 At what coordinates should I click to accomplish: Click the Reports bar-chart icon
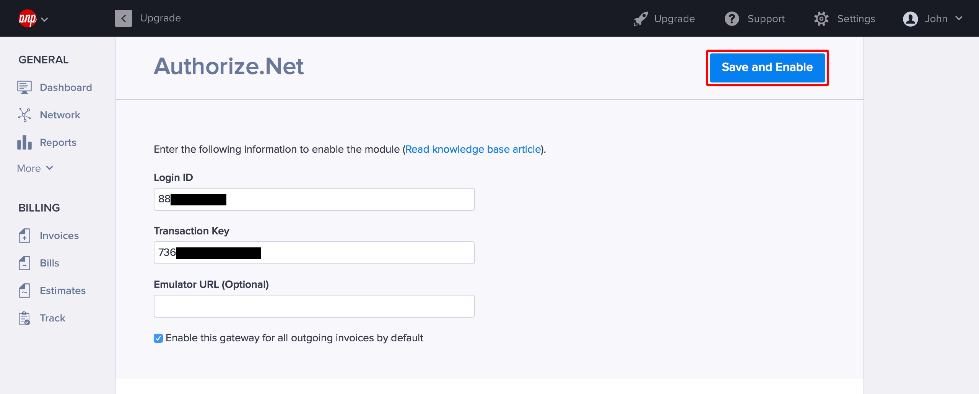coord(24,142)
